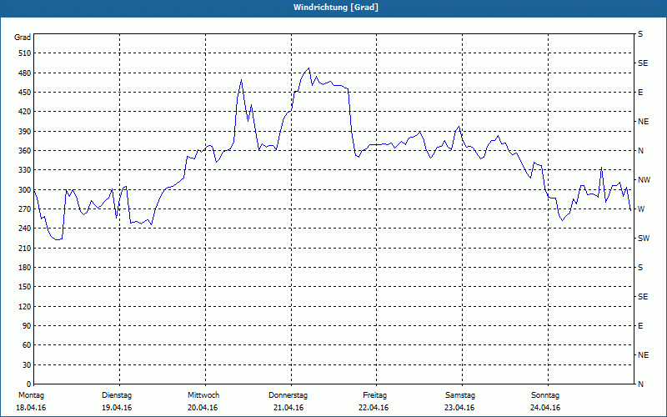Select the 'W' compass label
This screenshot has height=417, width=667.
[x=641, y=209]
